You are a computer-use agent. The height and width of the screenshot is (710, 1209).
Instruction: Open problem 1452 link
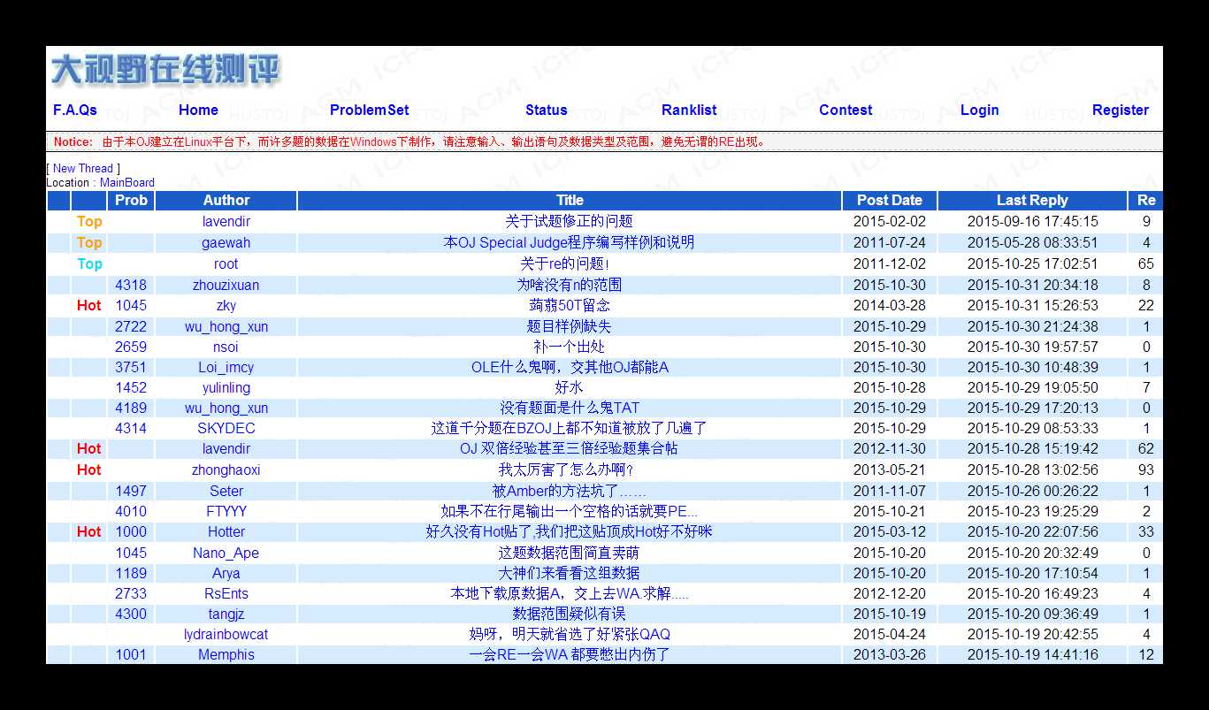point(131,387)
